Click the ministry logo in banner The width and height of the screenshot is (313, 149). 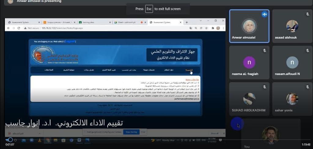pos(54,55)
